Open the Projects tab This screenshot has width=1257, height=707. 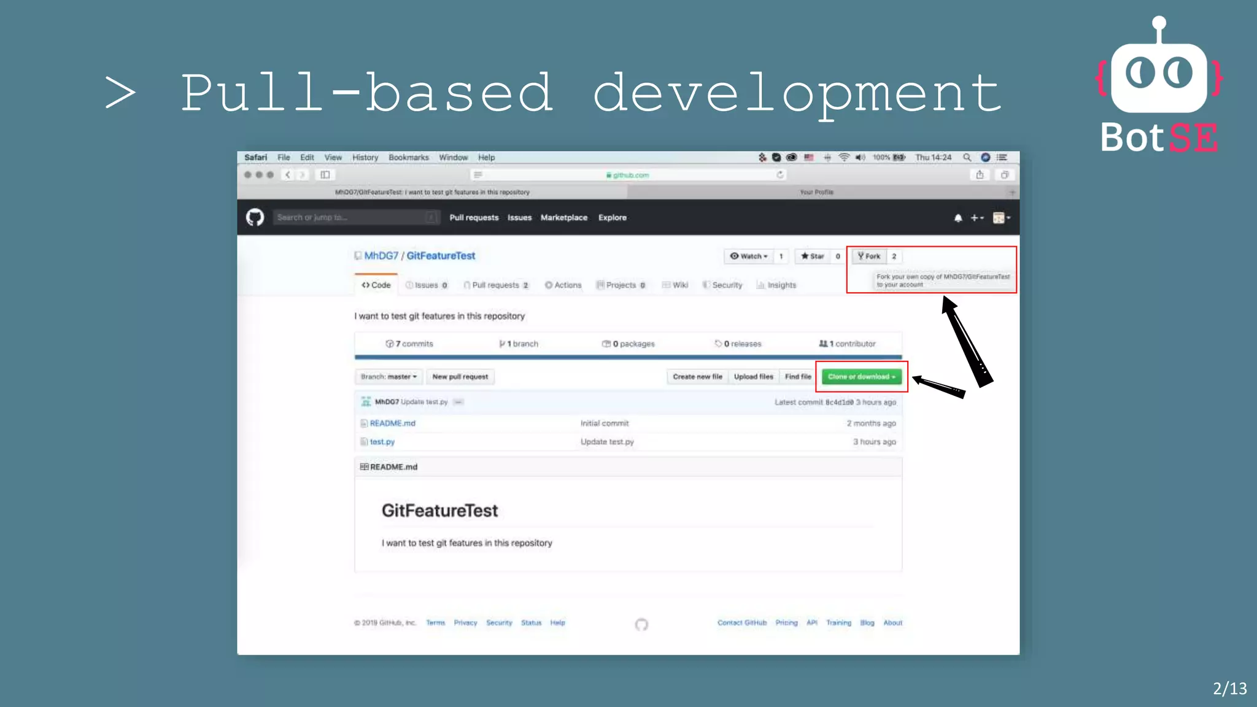click(x=621, y=285)
